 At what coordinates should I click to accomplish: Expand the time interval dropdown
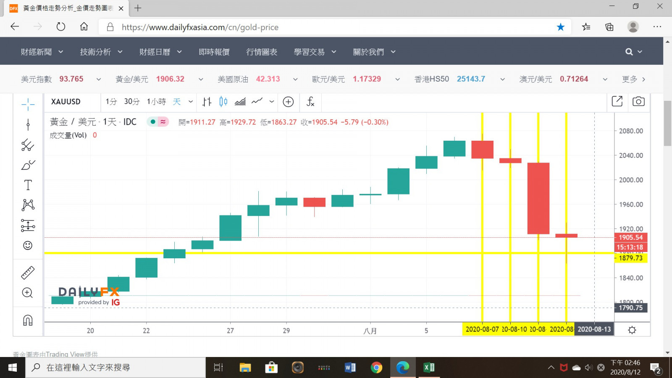191,102
